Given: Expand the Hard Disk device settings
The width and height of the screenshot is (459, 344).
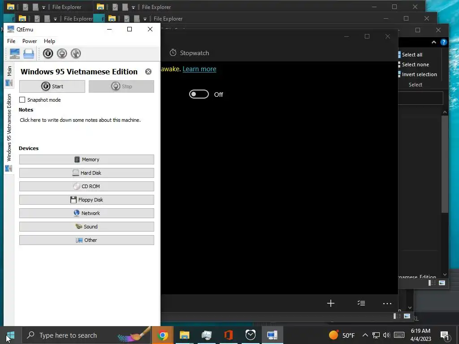Looking at the screenshot, I should pyautogui.click(x=87, y=173).
